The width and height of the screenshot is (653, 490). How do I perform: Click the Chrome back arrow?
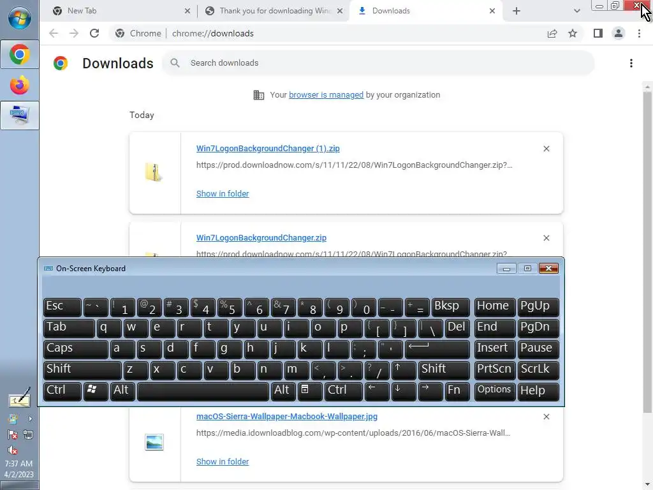point(54,33)
